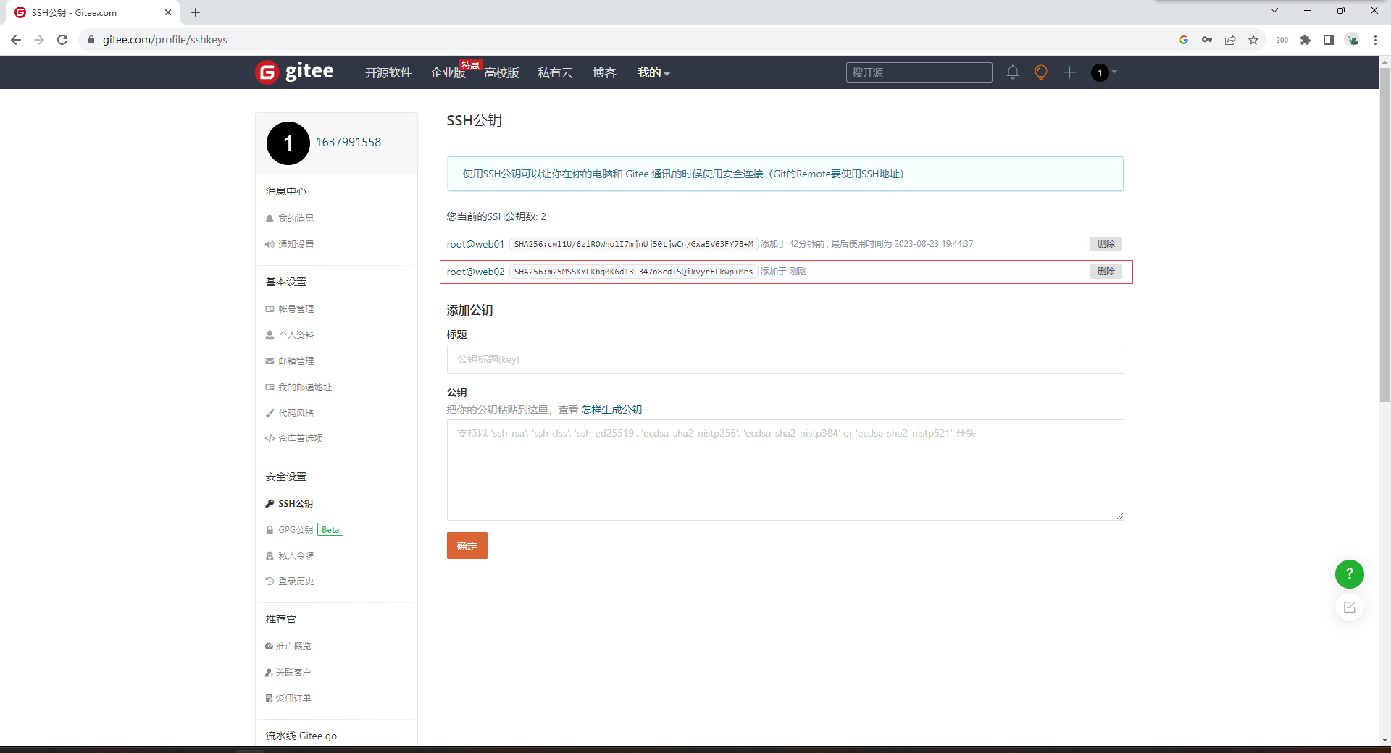
Task: Click the feedback edit icon below help
Action: [x=1349, y=607]
